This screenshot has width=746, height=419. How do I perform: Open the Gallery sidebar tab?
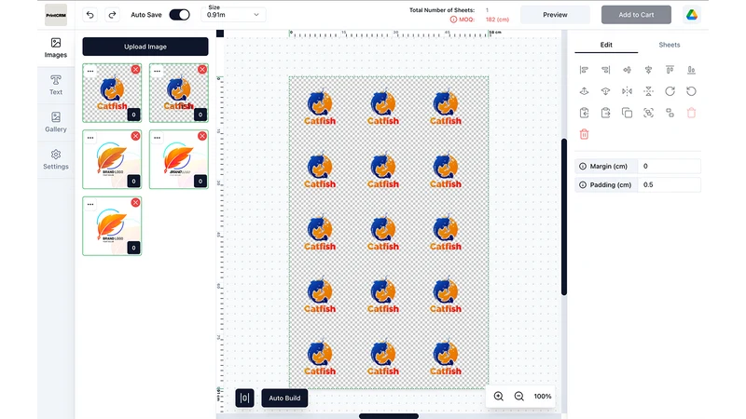click(x=56, y=122)
